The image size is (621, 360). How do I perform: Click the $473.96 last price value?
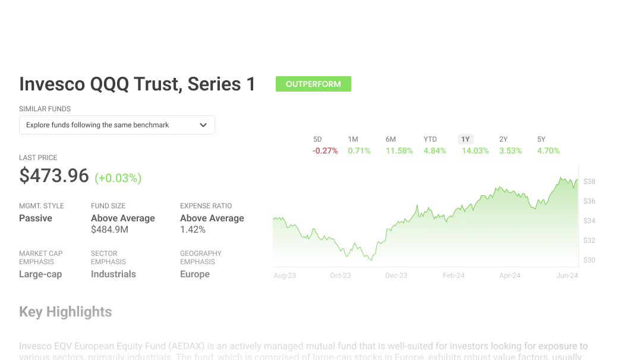click(x=54, y=176)
